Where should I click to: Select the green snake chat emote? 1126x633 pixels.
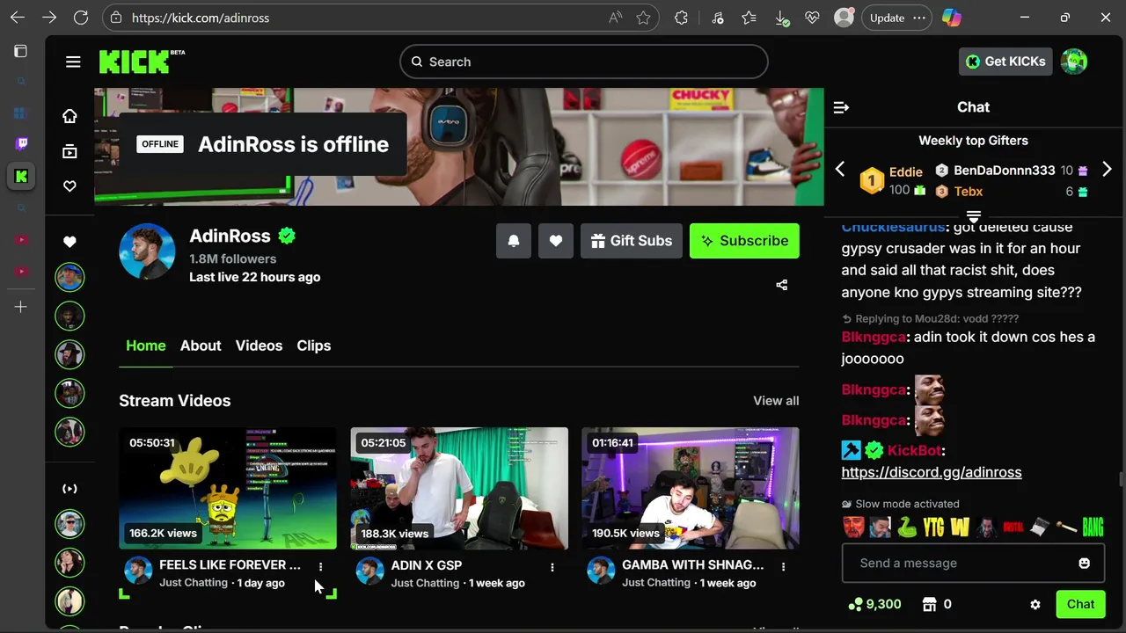point(907,527)
